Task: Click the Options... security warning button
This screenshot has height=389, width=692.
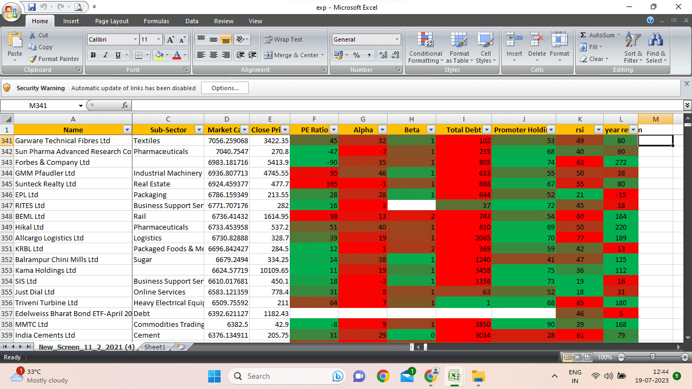Action: point(225,88)
